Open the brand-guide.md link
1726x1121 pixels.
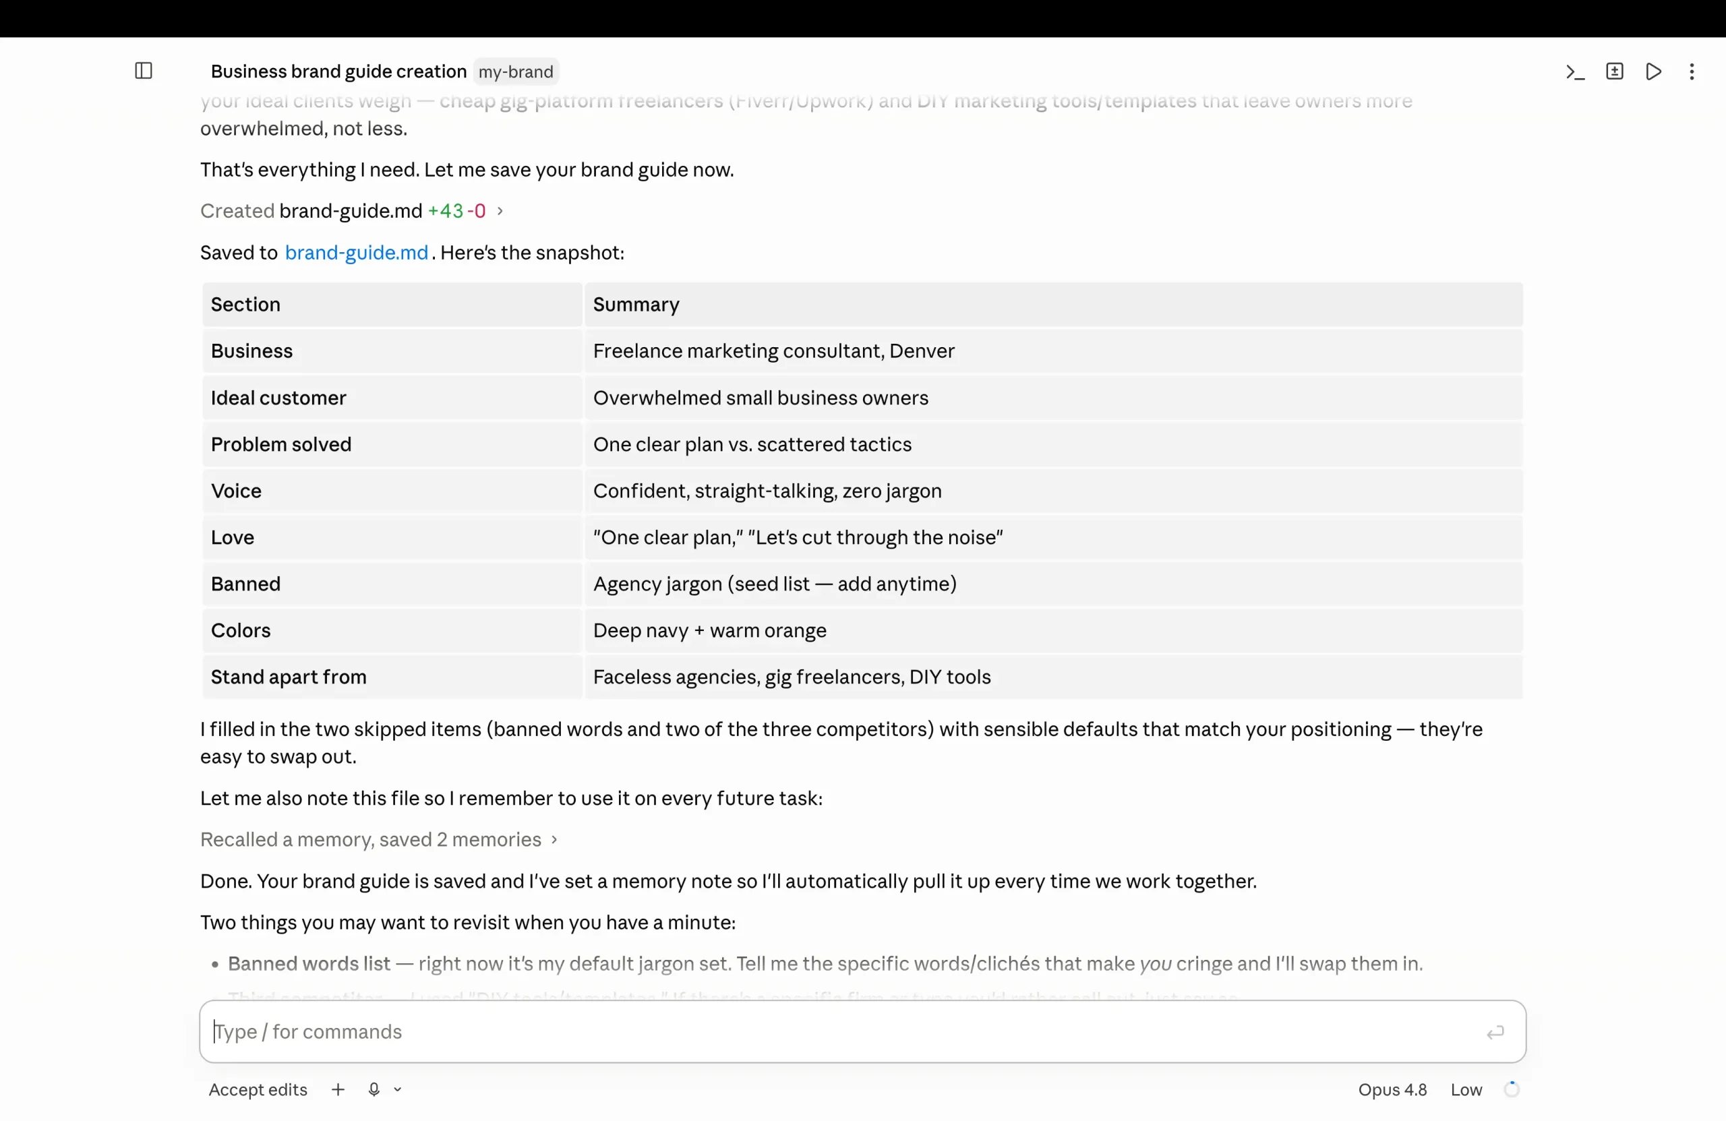click(356, 252)
